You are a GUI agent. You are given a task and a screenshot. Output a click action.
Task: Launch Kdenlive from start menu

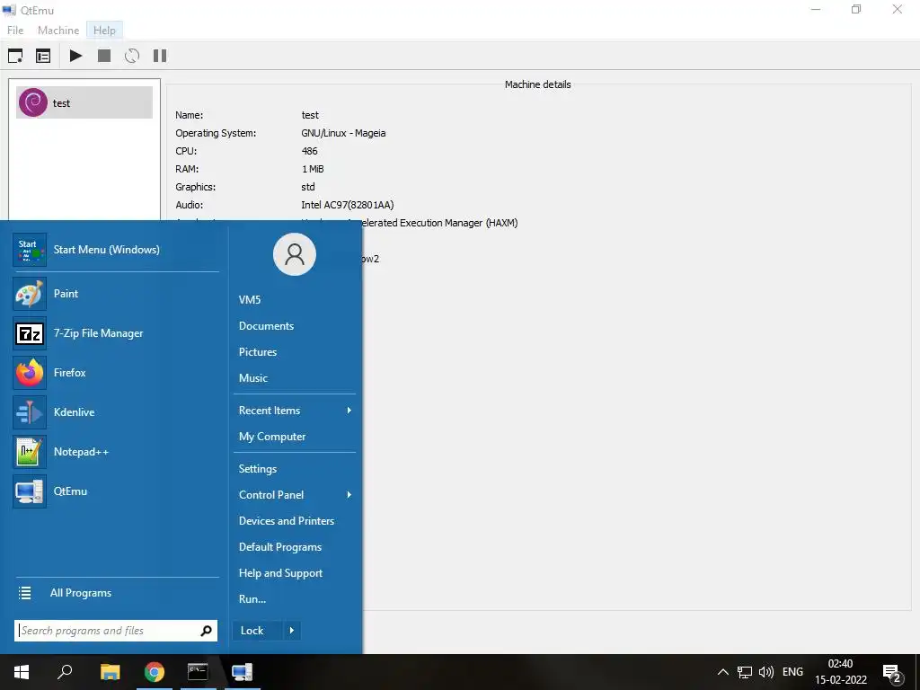pyautogui.click(x=116, y=412)
